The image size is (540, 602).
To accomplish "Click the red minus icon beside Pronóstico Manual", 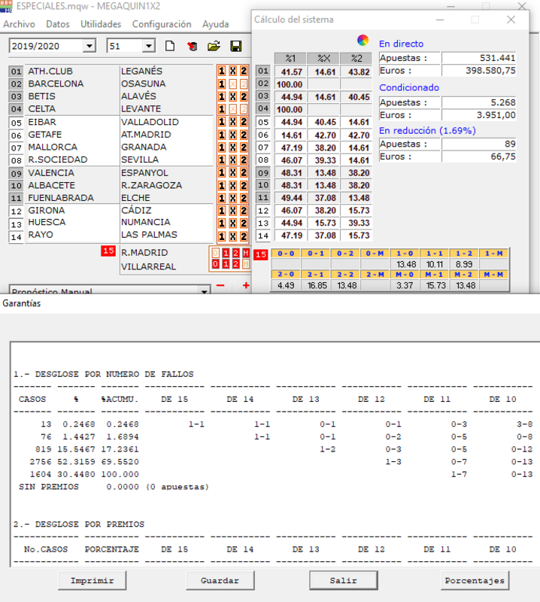I will tap(220, 285).
